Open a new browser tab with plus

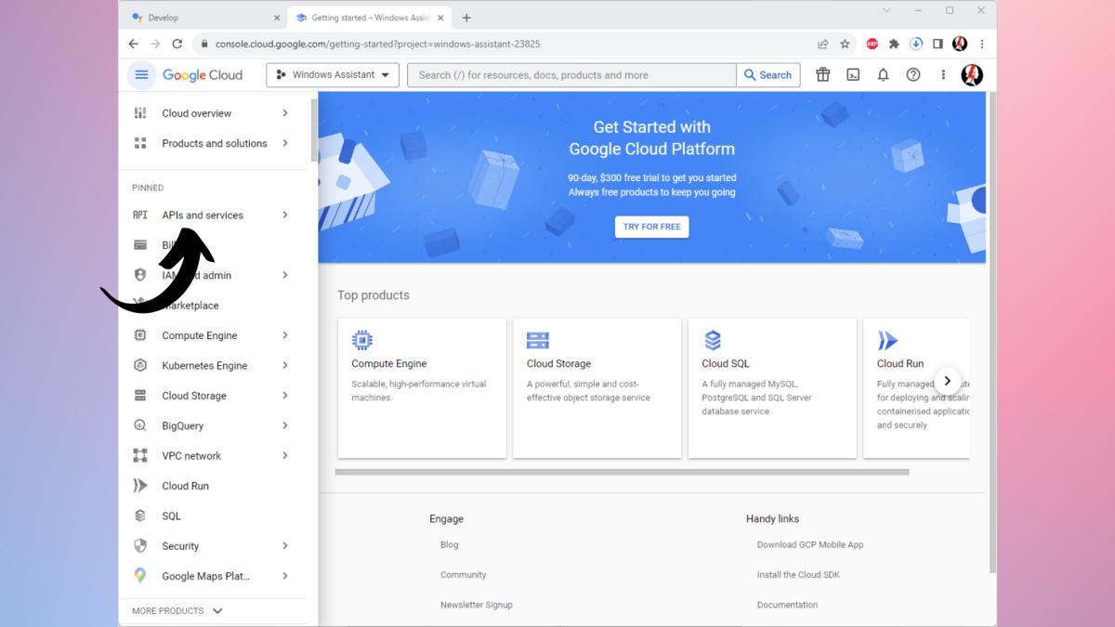(x=466, y=18)
